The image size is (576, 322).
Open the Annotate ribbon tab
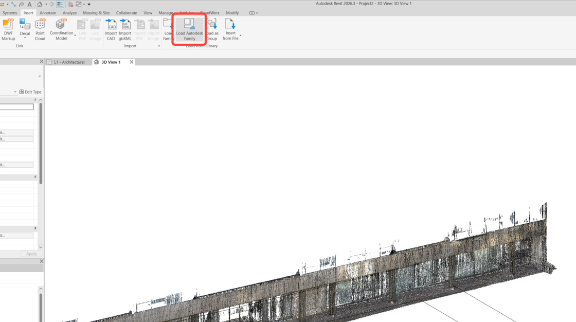[48, 13]
